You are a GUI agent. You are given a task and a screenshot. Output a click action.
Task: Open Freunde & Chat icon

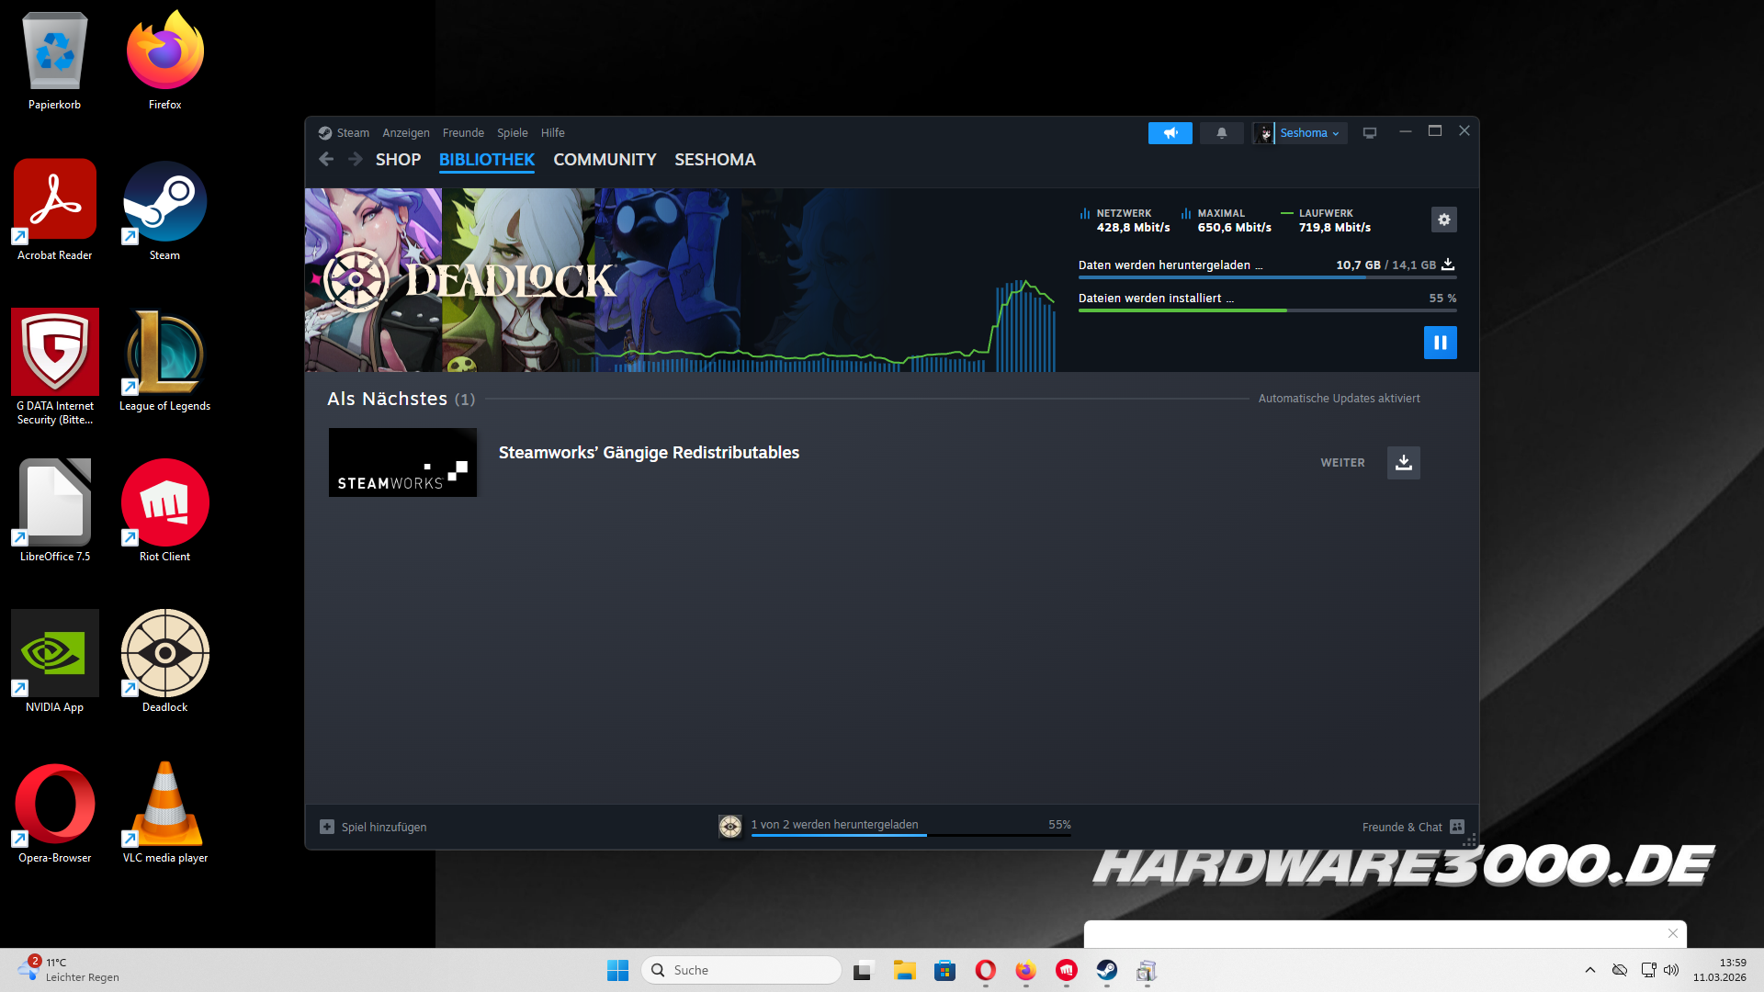[1456, 827]
